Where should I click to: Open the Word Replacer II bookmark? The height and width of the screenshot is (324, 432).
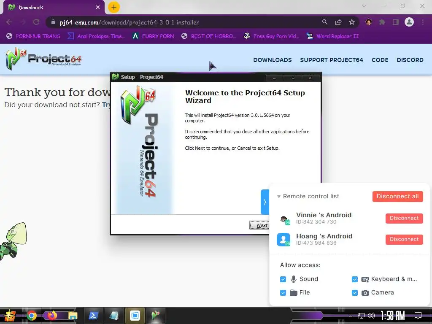[332, 36]
